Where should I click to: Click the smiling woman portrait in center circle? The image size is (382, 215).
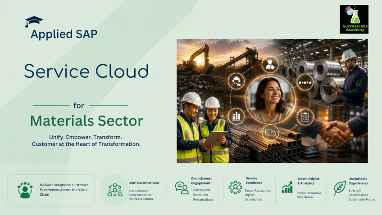(270, 99)
